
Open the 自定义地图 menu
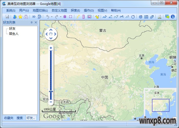(x=59, y=10)
